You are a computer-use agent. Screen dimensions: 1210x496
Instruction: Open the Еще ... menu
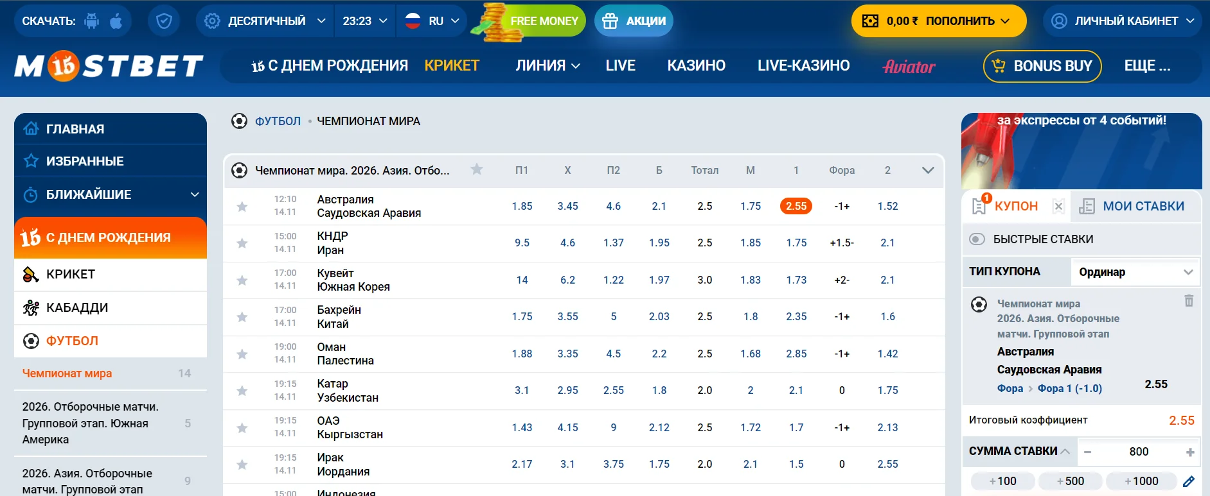point(1147,66)
